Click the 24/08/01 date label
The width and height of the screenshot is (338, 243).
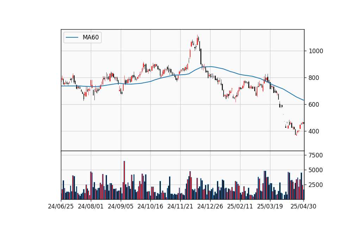pos(91,207)
